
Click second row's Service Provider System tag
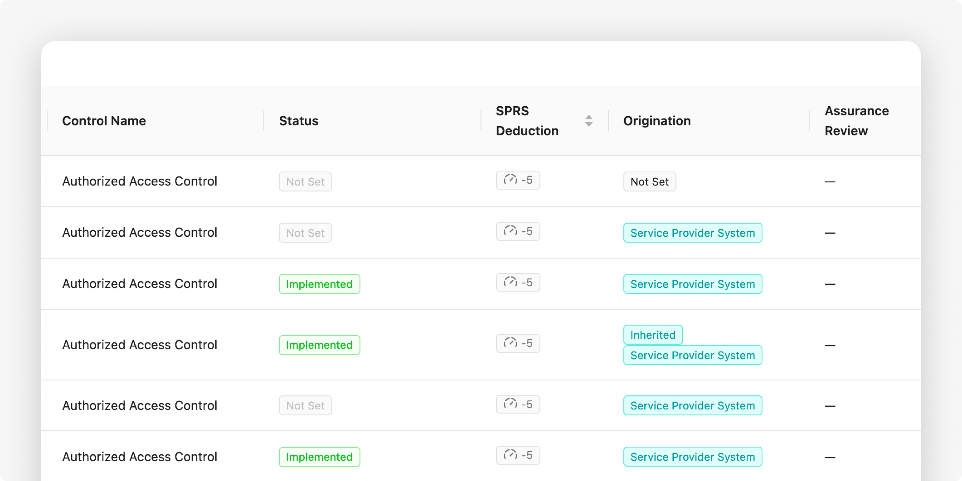[x=692, y=233]
